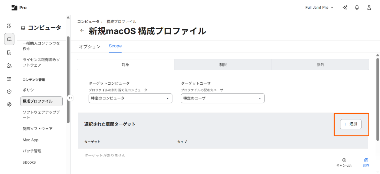Open the ターゲットユーザ dropdown
Screen dimensions: 380x174
[222, 98]
